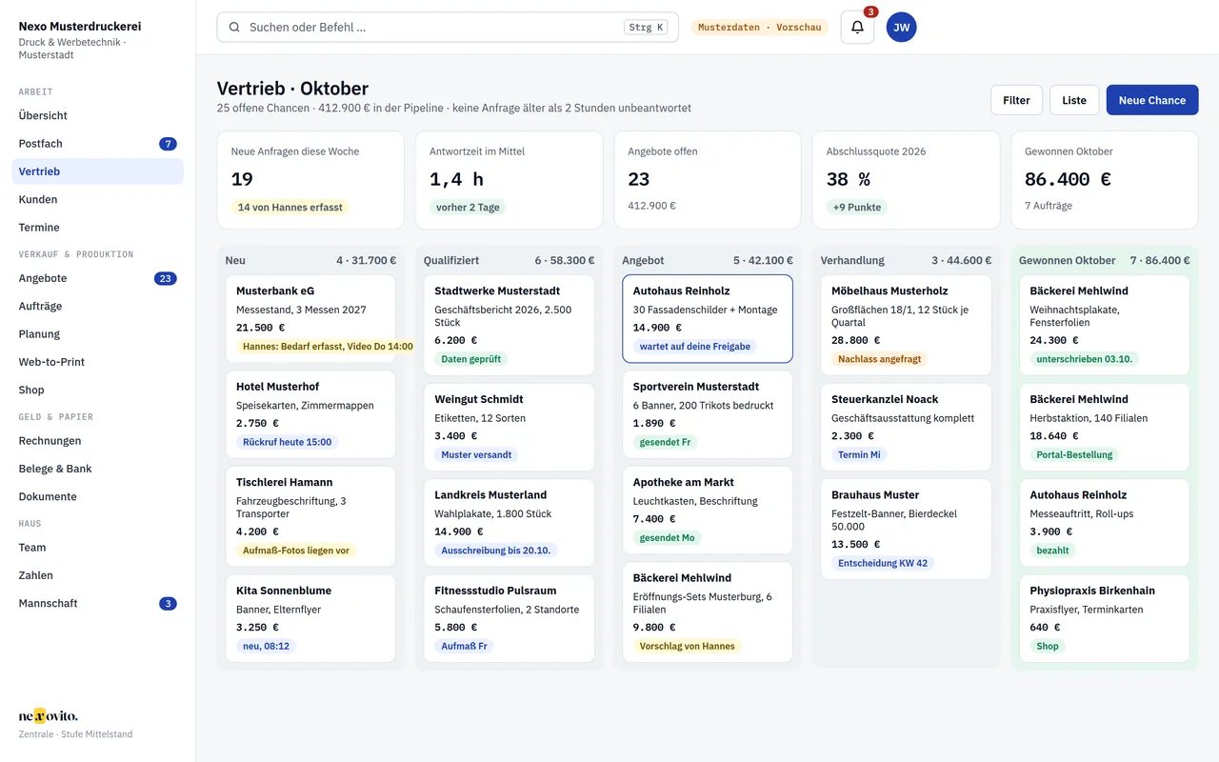The width and height of the screenshot is (1219, 762).
Task: Click the Musterdaten · Vorschau badge
Action: click(x=759, y=28)
